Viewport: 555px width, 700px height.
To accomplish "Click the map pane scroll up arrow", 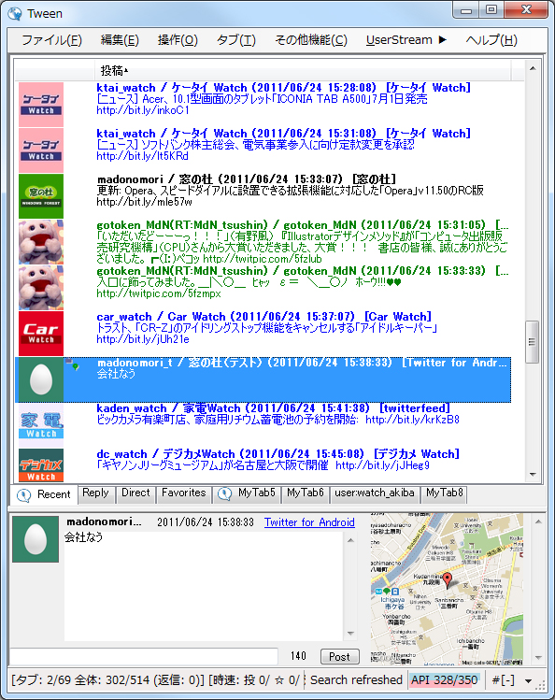I will [538, 521].
